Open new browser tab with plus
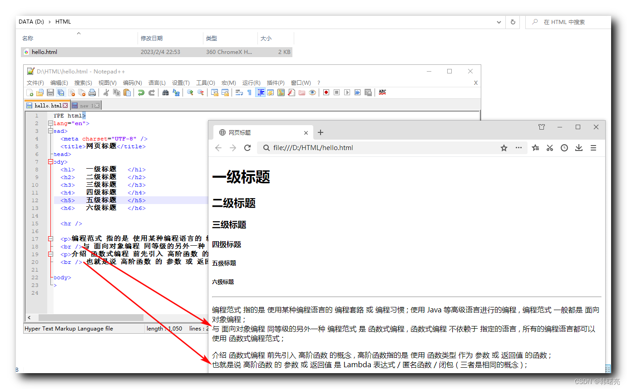627x389 pixels. (321, 132)
